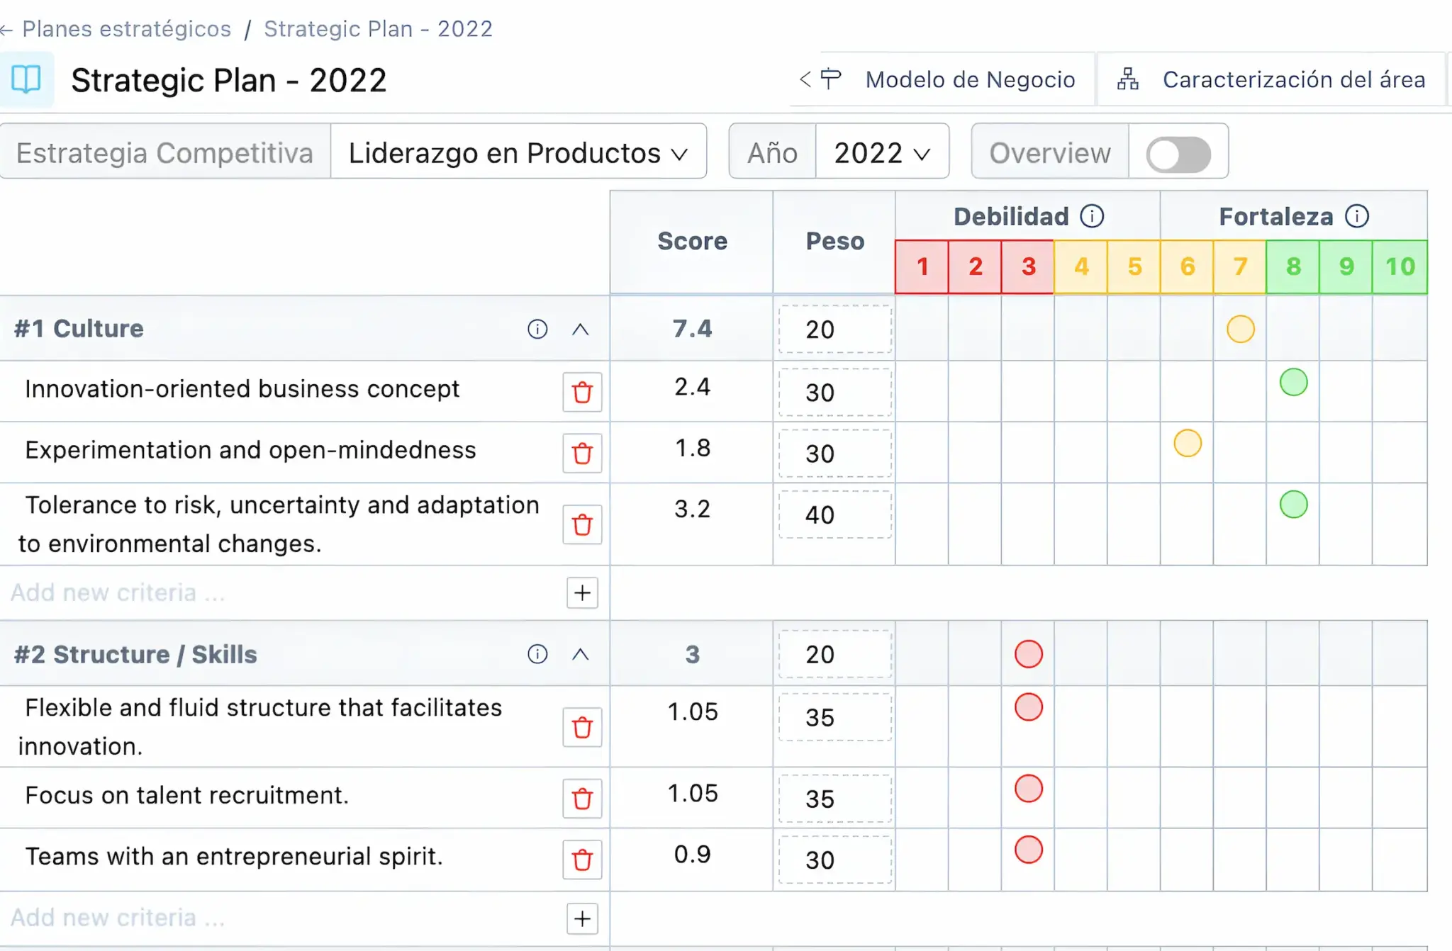Viewport: 1452px width, 951px height.
Task: Open info icon next to Debilidad
Action: (x=1092, y=216)
